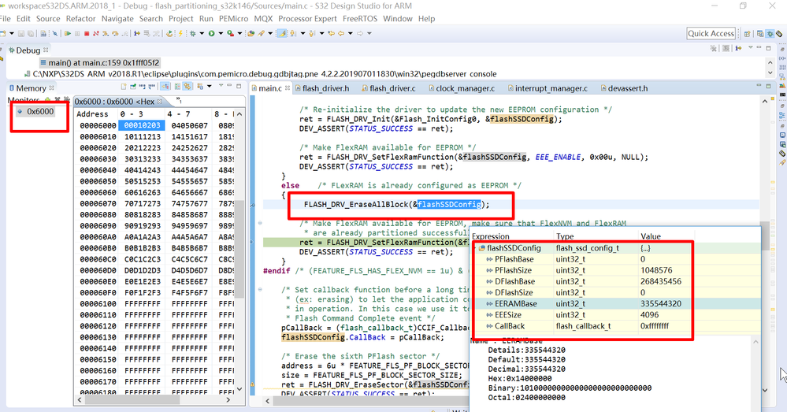Switch to the Debug perspective icon
This screenshot has width=787, height=412.
[769, 34]
